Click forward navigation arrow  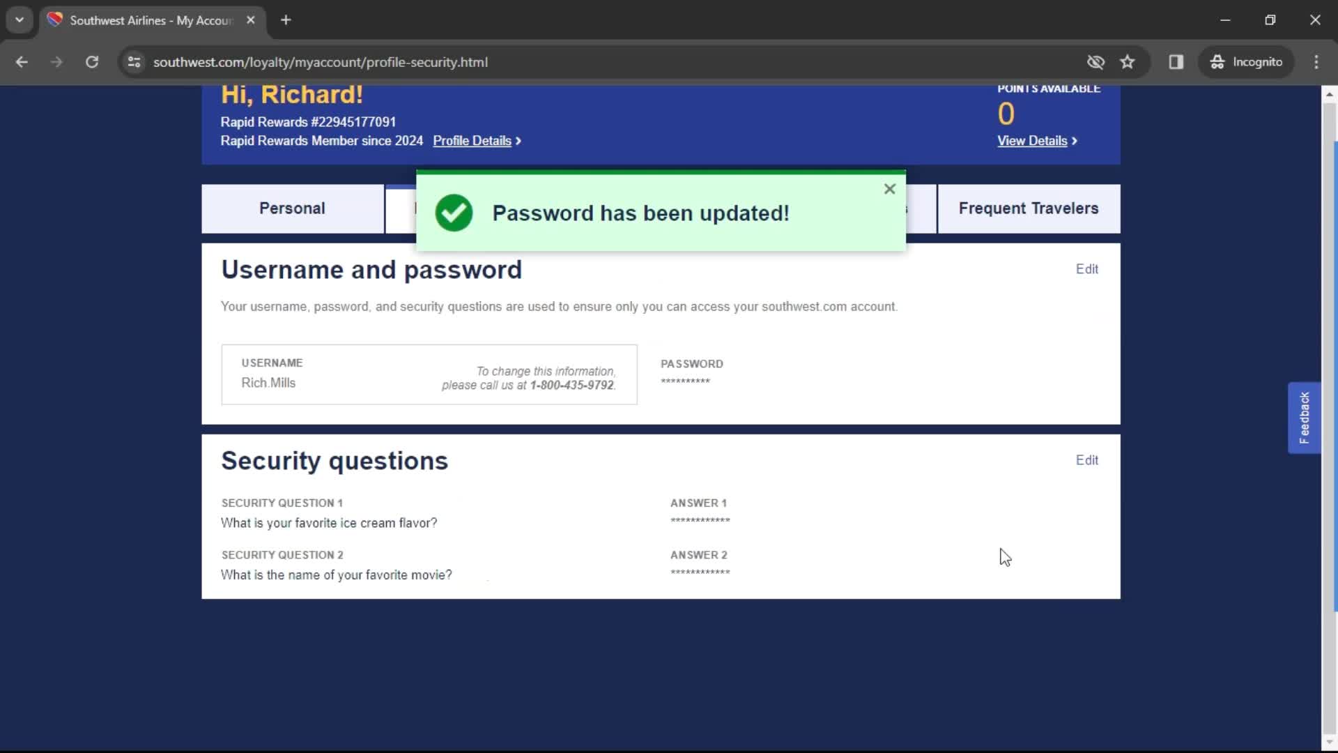click(x=56, y=61)
